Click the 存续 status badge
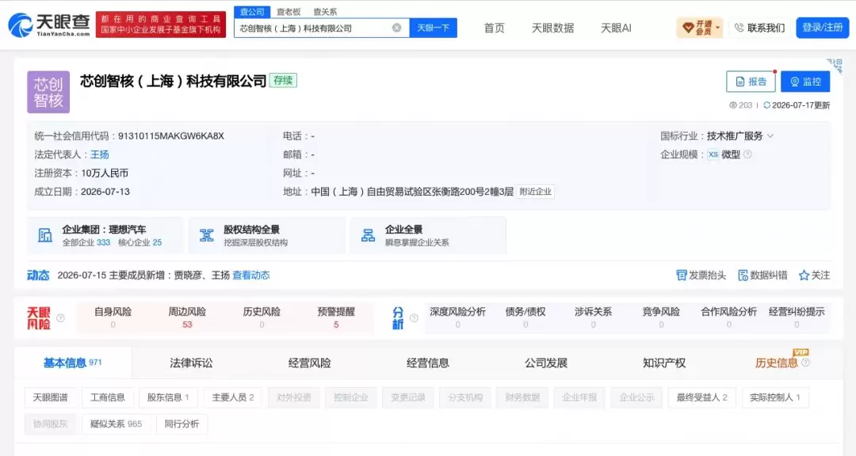856x456 pixels. 283,81
